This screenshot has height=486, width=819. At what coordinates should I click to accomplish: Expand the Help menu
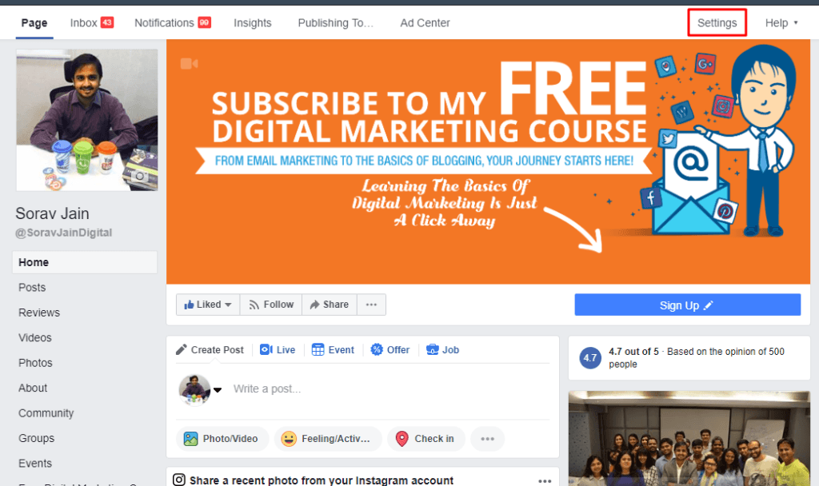coord(781,23)
